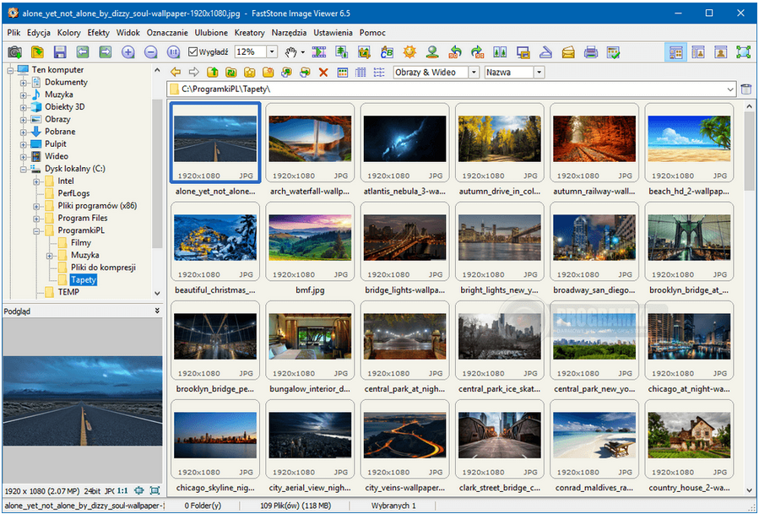The height and width of the screenshot is (514, 759).
Task: Click the zoom out minus icon
Action: (x=150, y=51)
